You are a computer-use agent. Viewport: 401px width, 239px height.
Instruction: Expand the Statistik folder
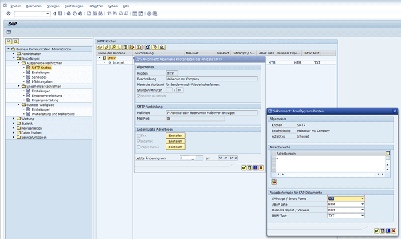[14, 123]
